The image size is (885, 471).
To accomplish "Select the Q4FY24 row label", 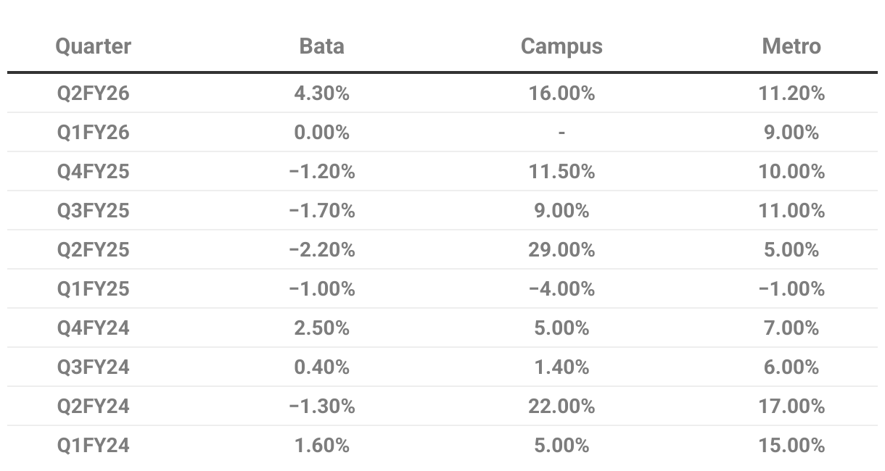I will (x=94, y=328).
